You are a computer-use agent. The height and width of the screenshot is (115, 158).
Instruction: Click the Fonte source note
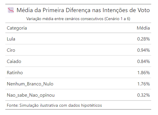tap(54, 106)
